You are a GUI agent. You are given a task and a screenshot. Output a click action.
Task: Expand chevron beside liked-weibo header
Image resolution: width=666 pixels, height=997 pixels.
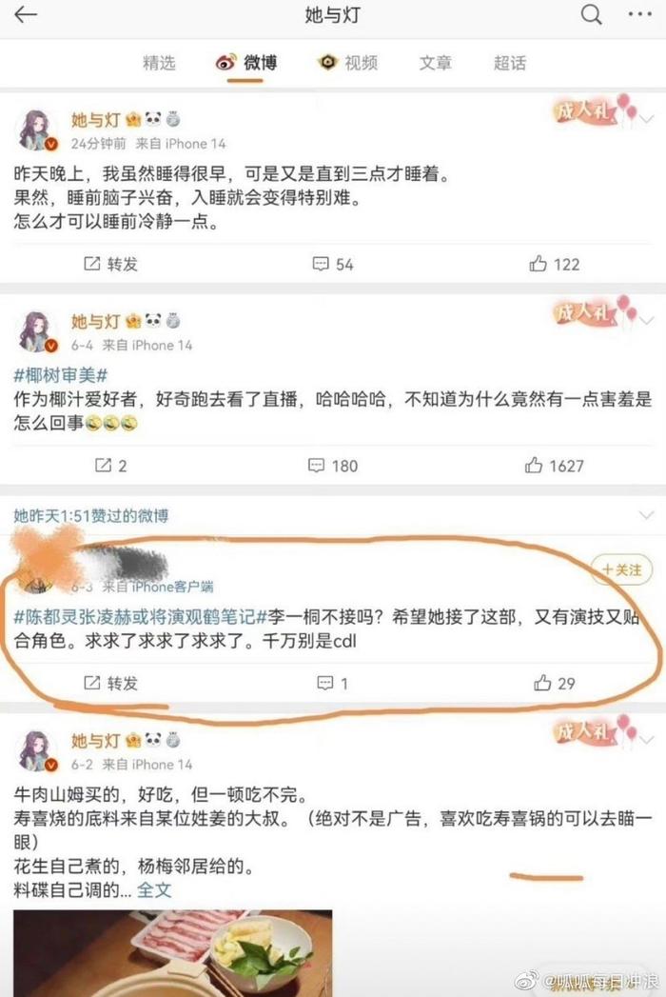(646, 516)
